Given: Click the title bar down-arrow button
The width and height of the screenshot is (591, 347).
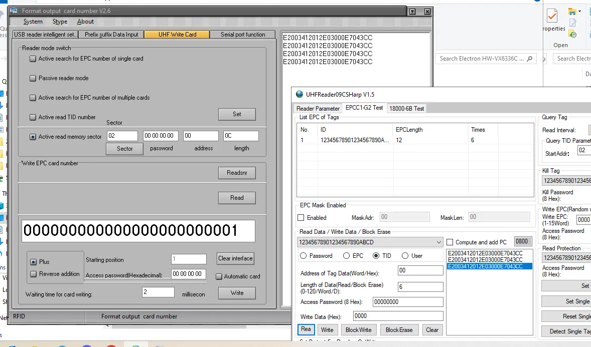Looking at the screenshot, I should coord(412,11).
